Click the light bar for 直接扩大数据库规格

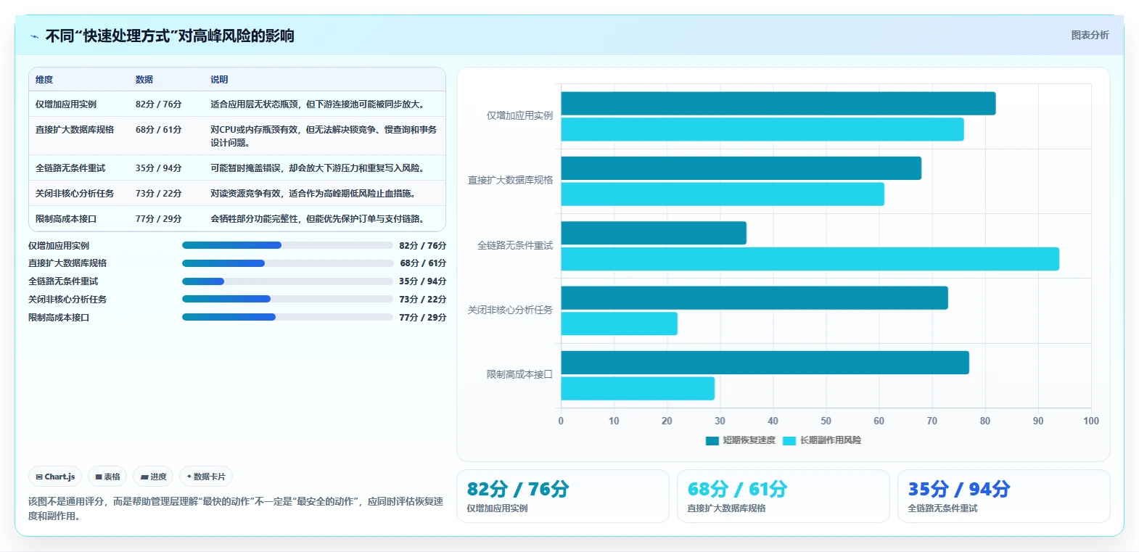click(723, 194)
